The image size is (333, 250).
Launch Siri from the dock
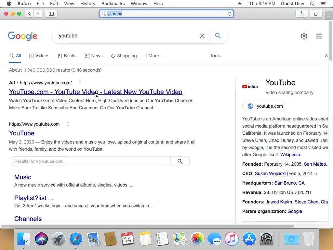41,239
